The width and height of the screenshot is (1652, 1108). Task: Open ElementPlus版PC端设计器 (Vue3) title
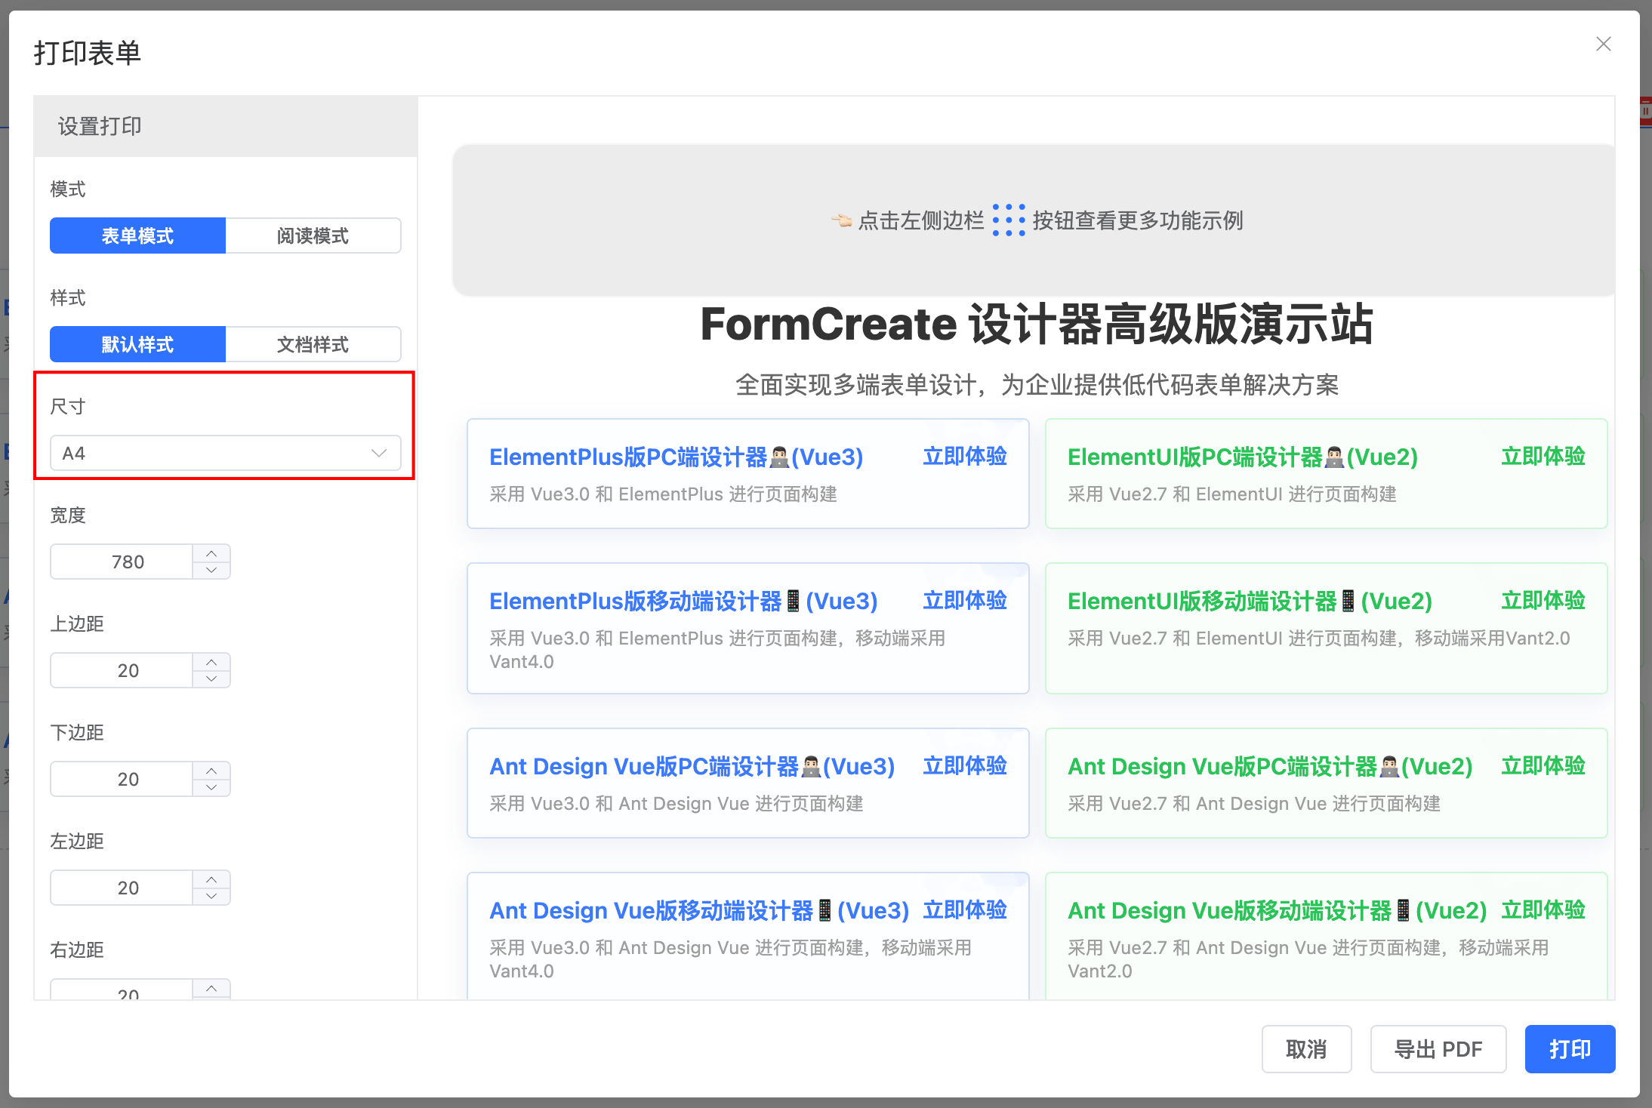tap(676, 457)
